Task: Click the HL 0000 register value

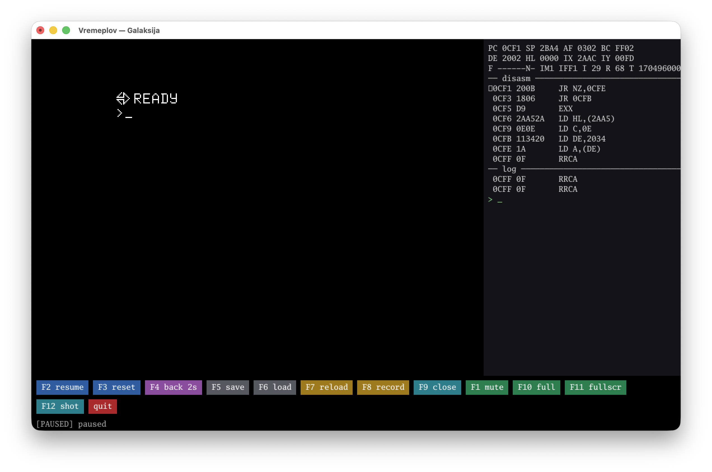Action: 542,58
